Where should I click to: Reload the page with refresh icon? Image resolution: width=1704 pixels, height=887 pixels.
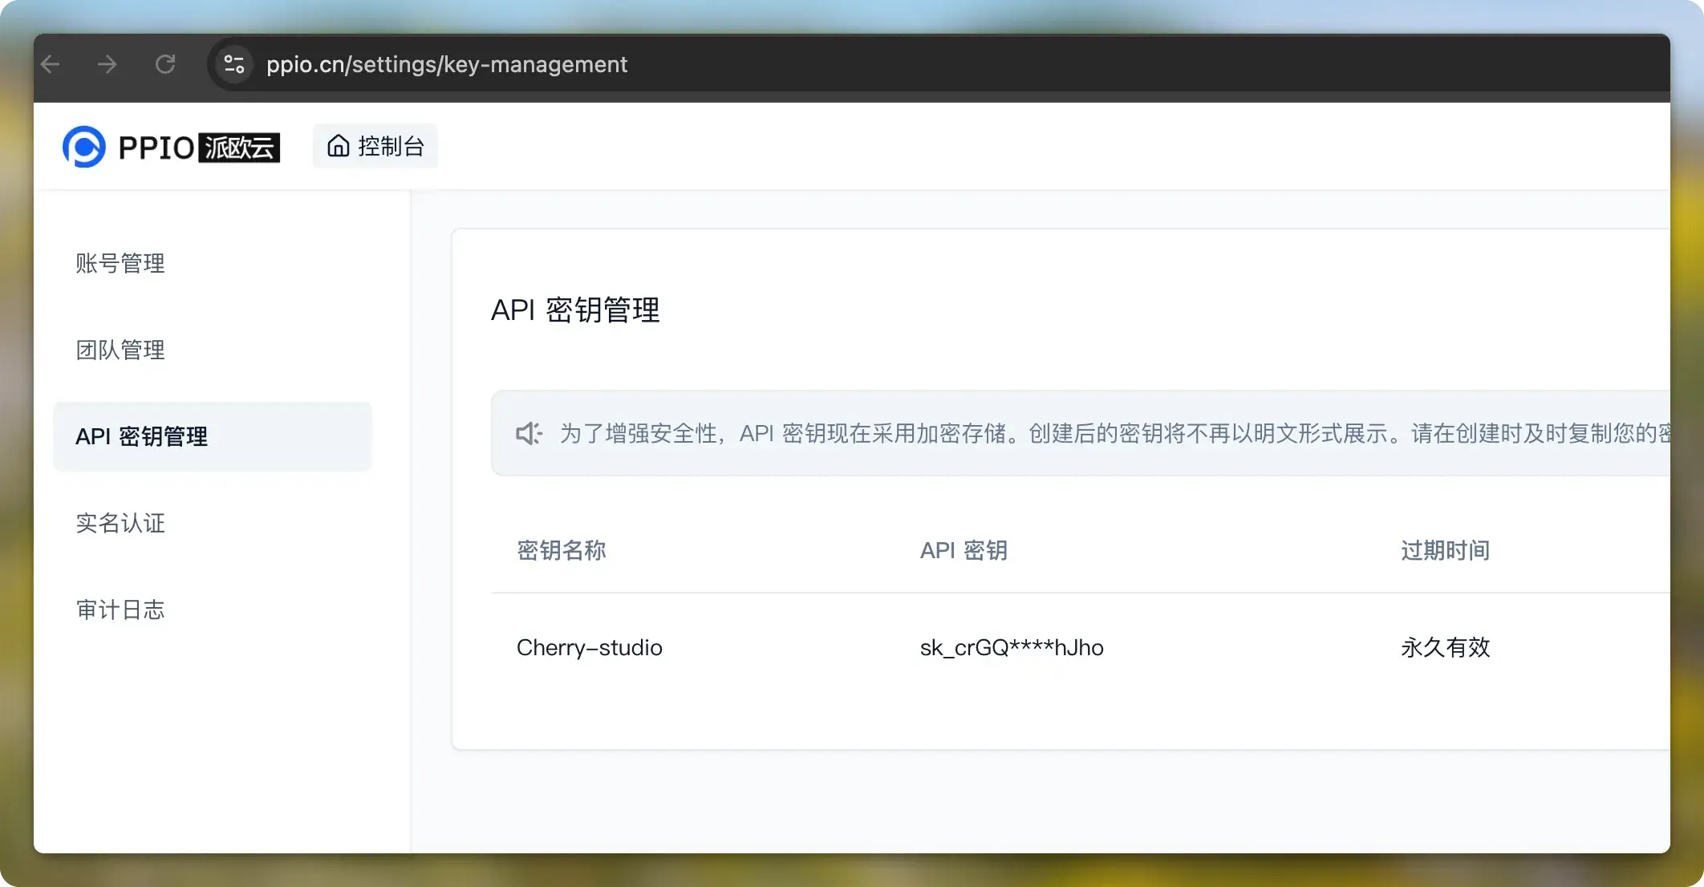[x=166, y=64]
